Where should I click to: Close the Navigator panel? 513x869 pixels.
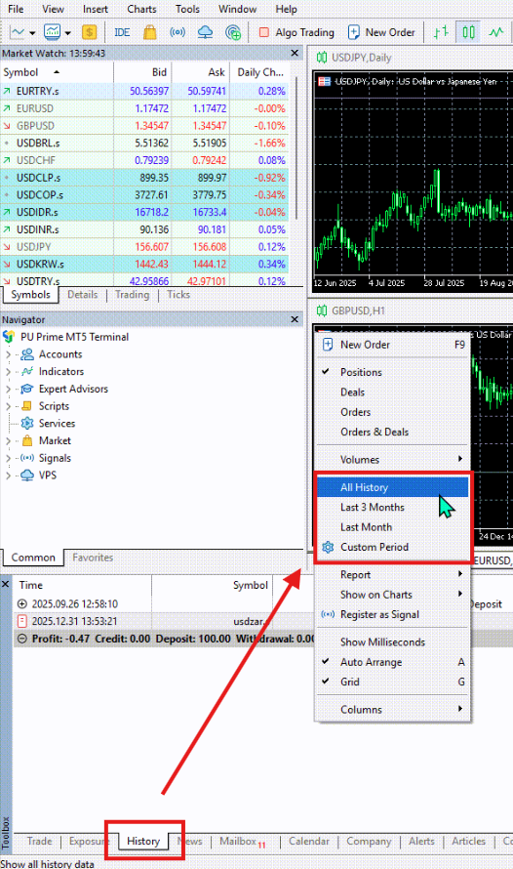coord(295,320)
